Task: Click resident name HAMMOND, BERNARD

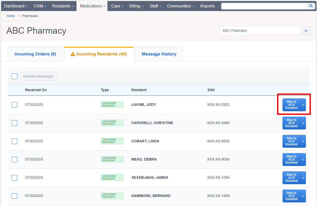Action: pyautogui.click(x=151, y=196)
